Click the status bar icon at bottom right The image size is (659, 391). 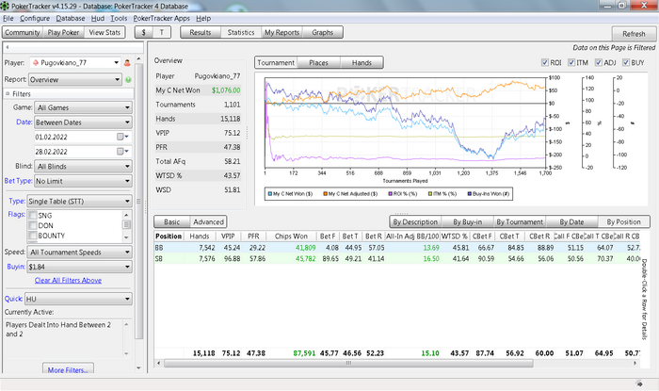(639, 383)
